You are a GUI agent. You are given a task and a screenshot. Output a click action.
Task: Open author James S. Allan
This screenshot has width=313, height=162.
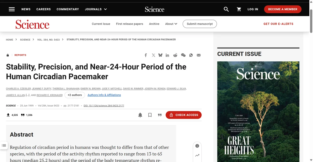15,95
